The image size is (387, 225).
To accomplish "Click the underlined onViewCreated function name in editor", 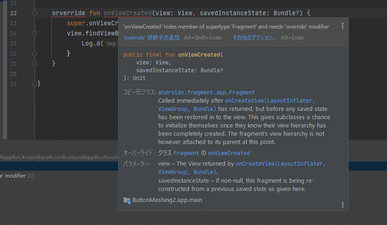I will click(x=128, y=13).
